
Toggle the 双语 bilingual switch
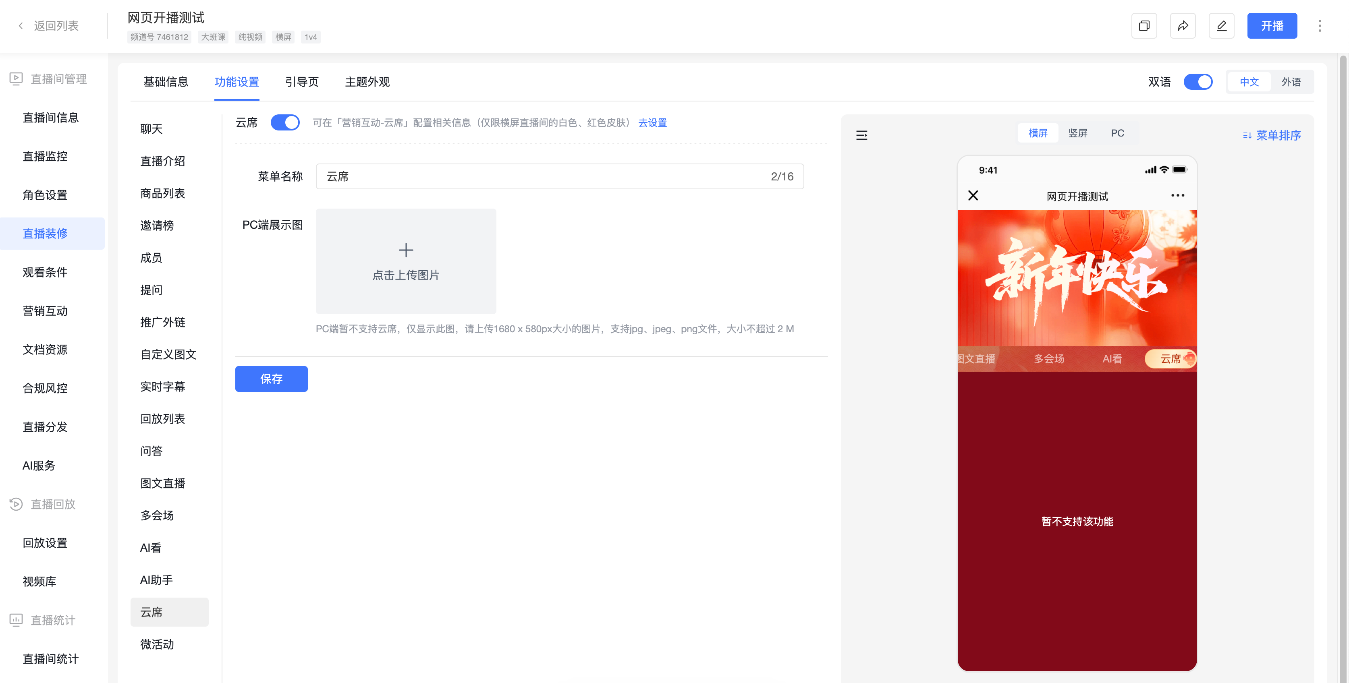click(1198, 82)
